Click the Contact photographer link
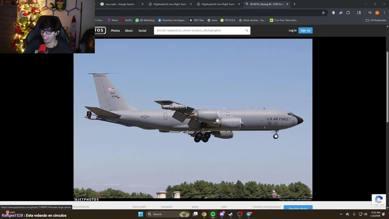This screenshot has height=219, width=389. 267,207
